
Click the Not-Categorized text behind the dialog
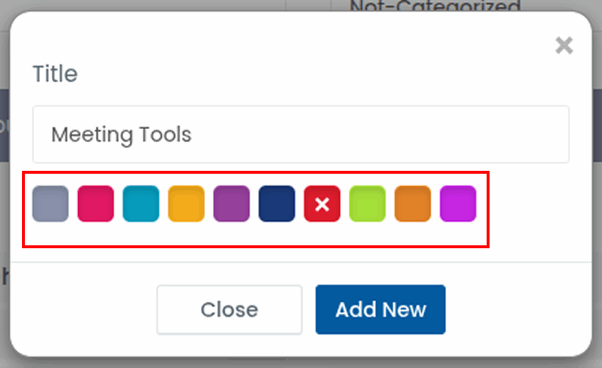click(435, 6)
